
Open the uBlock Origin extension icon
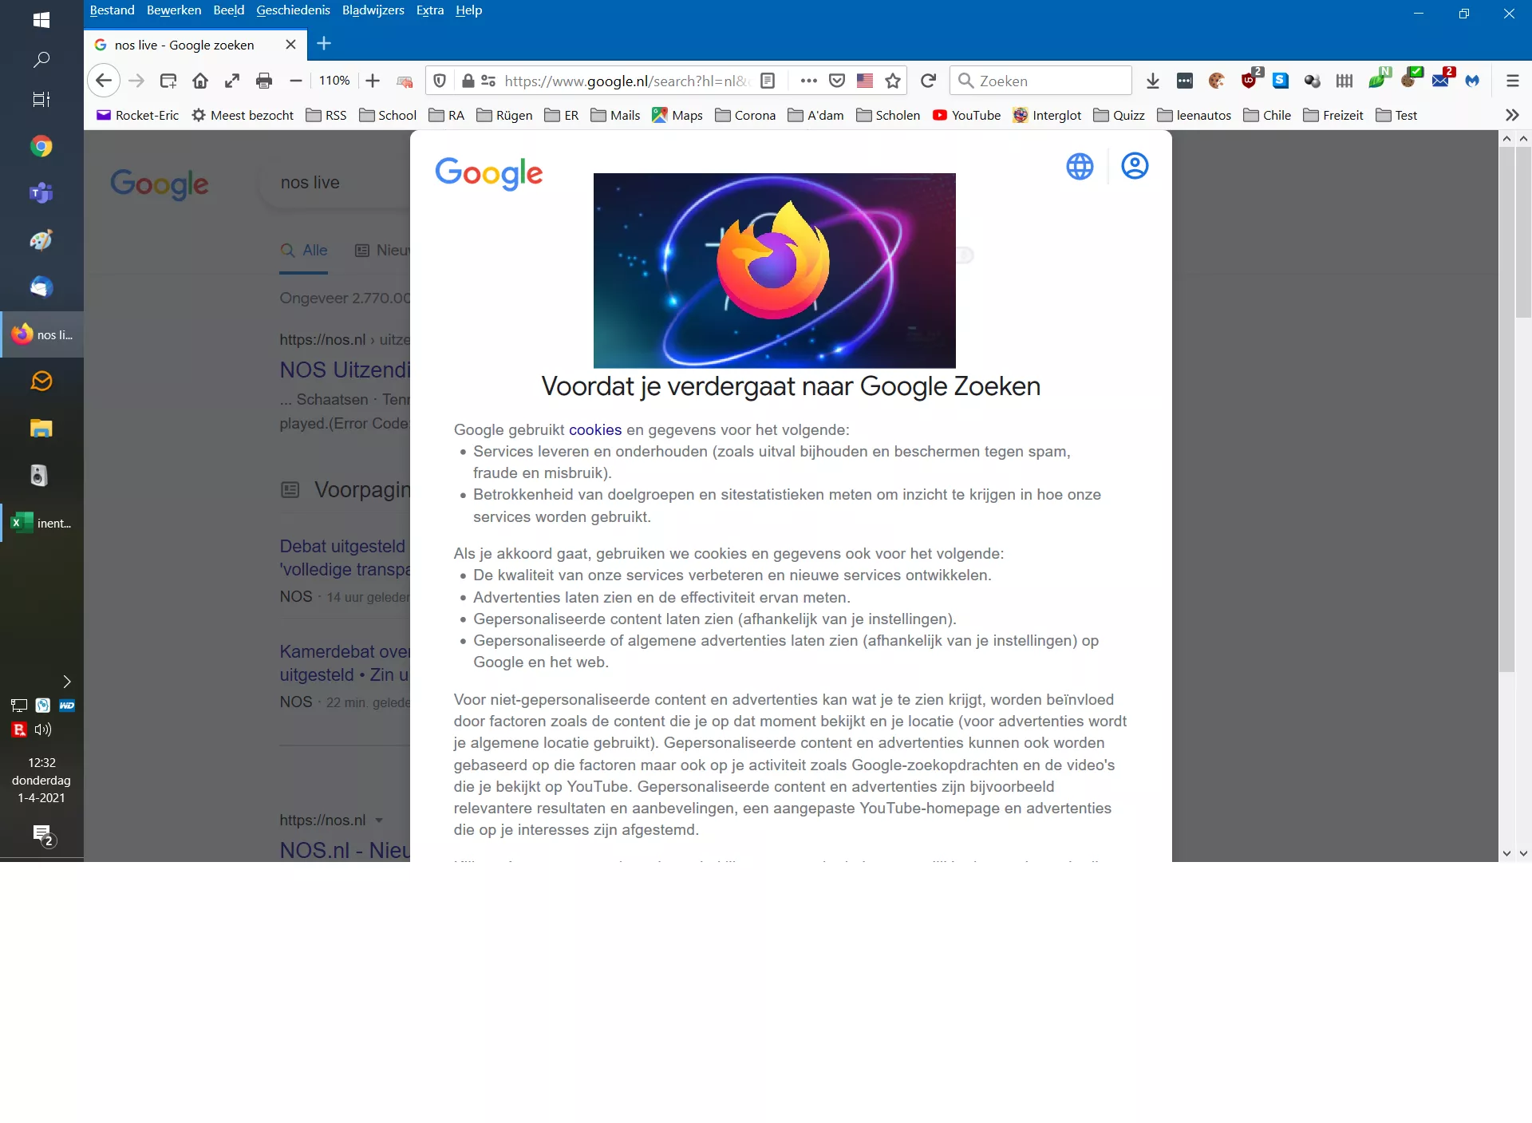click(1250, 81)
